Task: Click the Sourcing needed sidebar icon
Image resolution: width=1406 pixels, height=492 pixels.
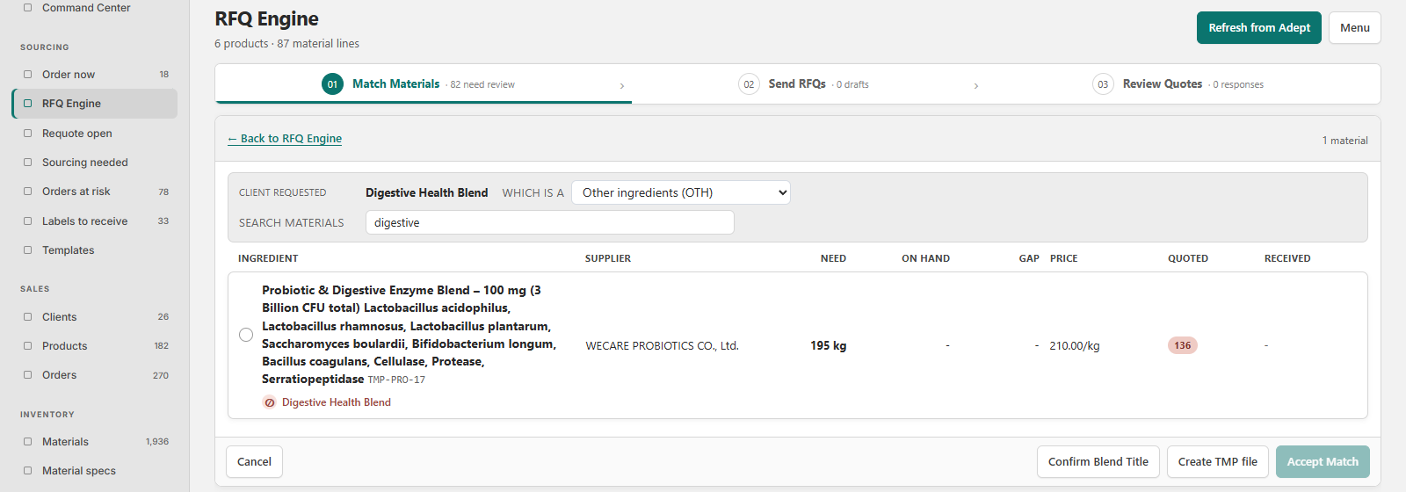Action: point(27,163)
